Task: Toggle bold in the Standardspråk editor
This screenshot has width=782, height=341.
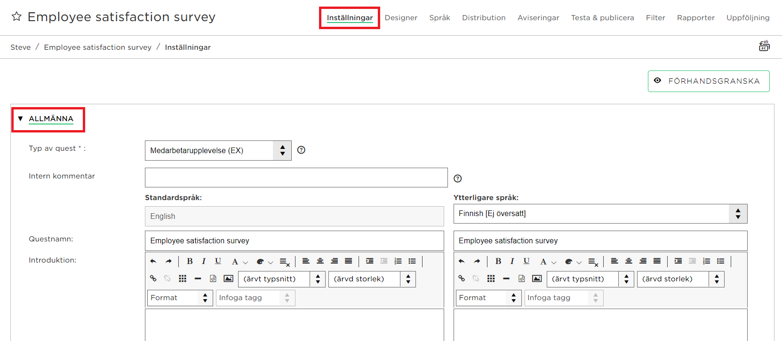Action: point(190,261)
